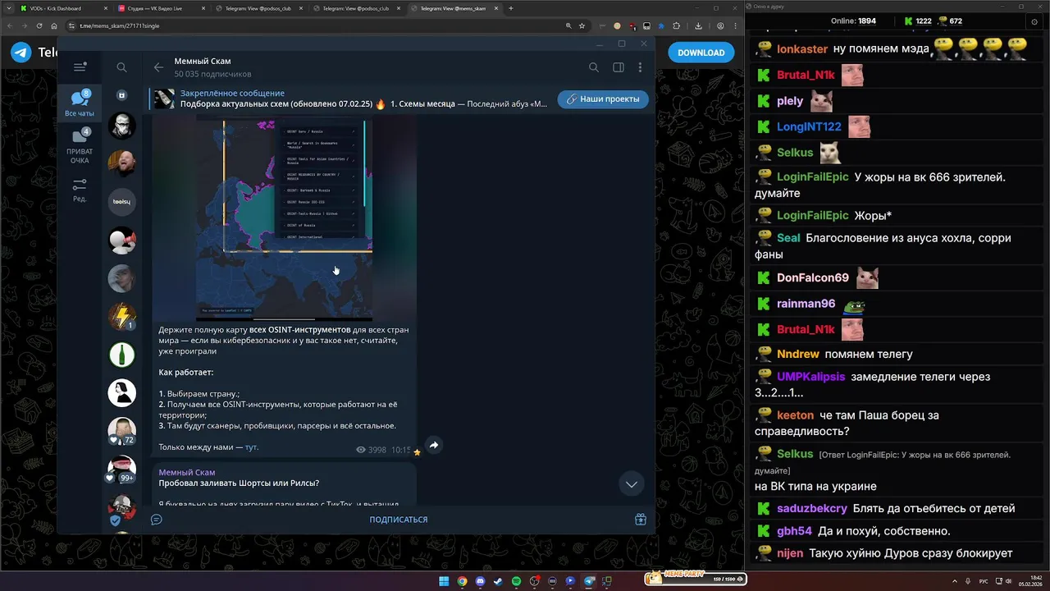The image size is (1050, 591).
Task: Click the Мемный Скам post author name
Action: (x=187, y=472)
